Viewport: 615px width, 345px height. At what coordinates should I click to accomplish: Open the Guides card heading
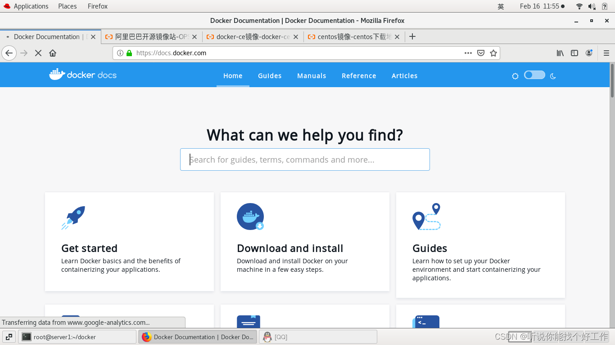(x=430, y=248)
